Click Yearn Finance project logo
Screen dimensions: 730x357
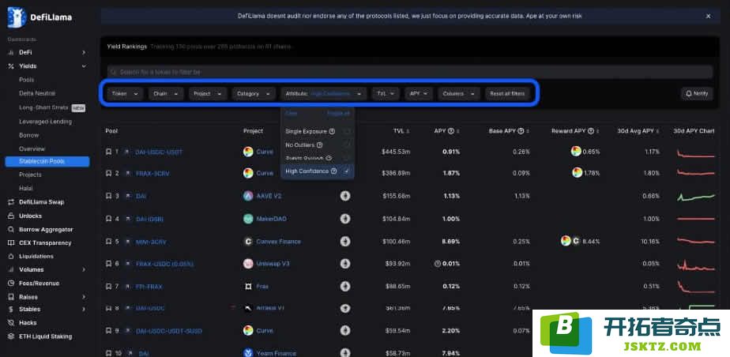click(x=248, y=353)
